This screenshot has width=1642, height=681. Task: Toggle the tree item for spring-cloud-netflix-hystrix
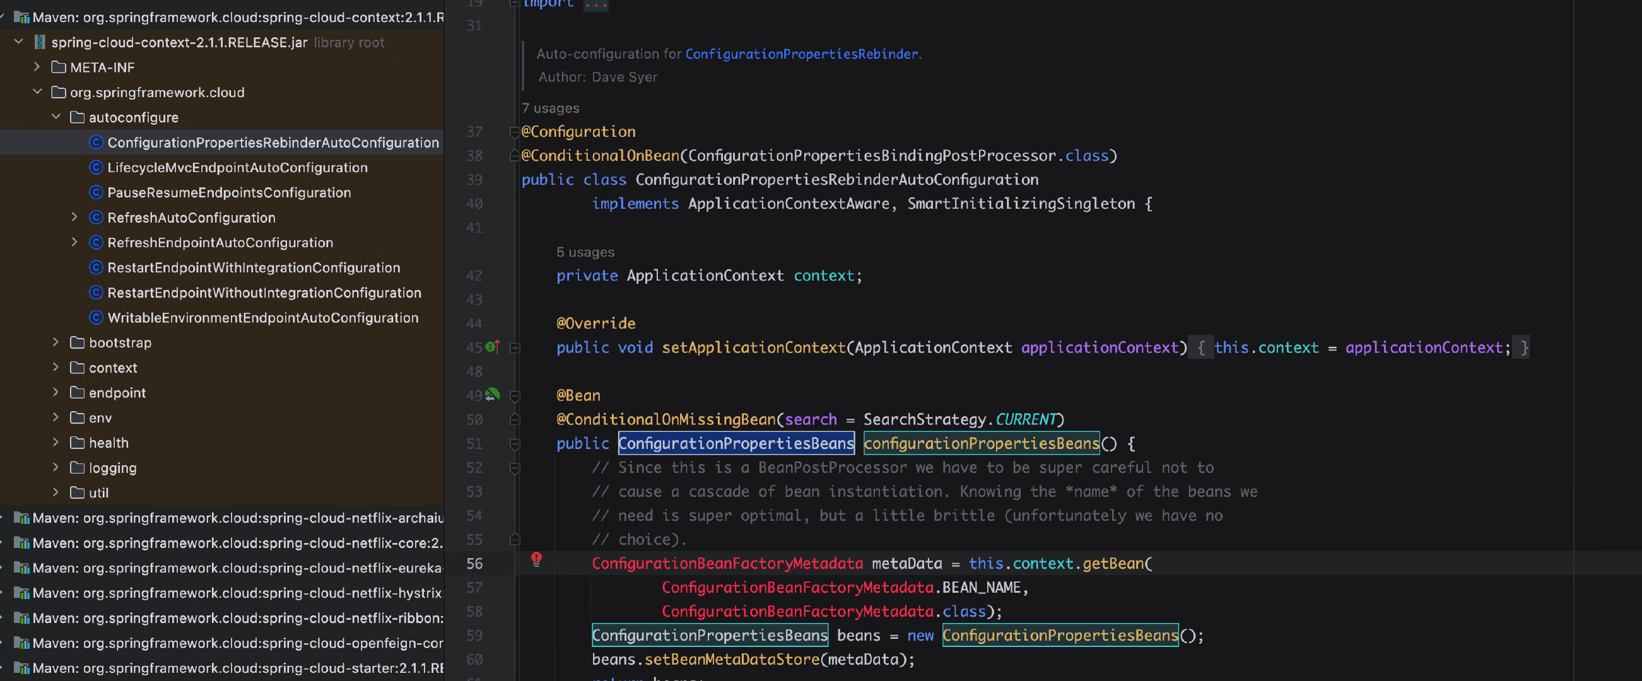[x=8, y=592]
